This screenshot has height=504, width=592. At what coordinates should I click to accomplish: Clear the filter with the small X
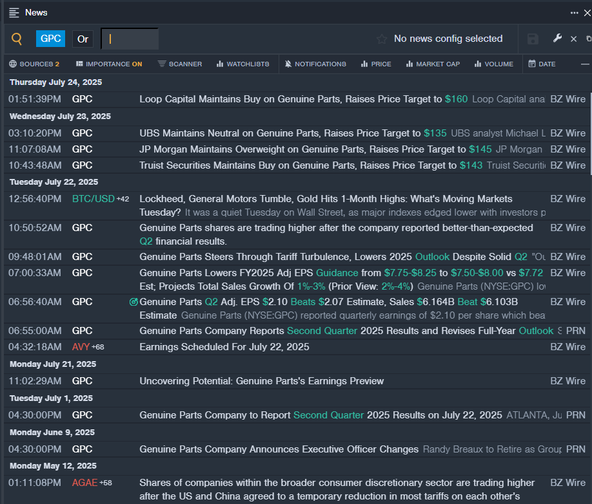point(573,39)
